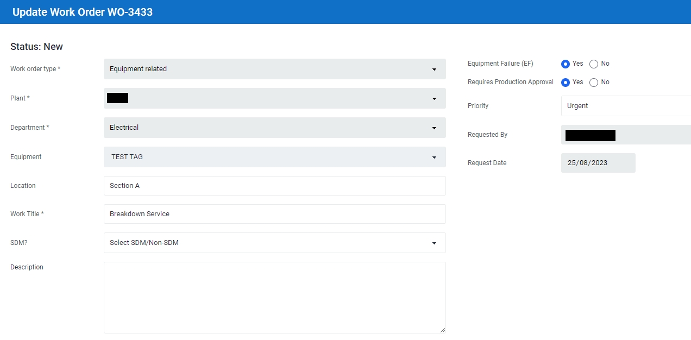Click inside the Description text area
This screenshot has height=340, width=691.
click(274, 297)
